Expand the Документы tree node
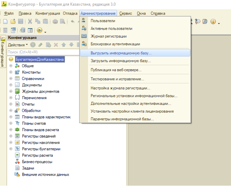 coord(11,85)
